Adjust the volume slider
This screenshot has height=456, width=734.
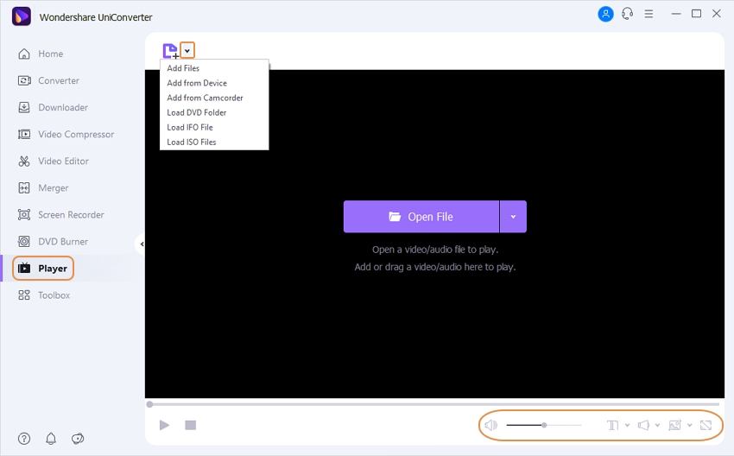pyautogui.click(x=543, y=425)
